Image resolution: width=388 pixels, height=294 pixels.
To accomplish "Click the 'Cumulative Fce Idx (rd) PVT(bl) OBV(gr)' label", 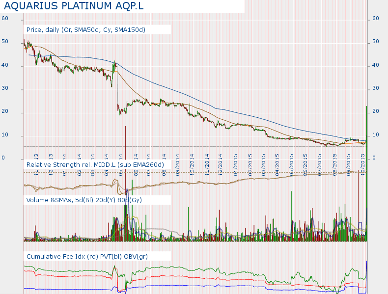I will pyautogui.click(x=87, y=256).
